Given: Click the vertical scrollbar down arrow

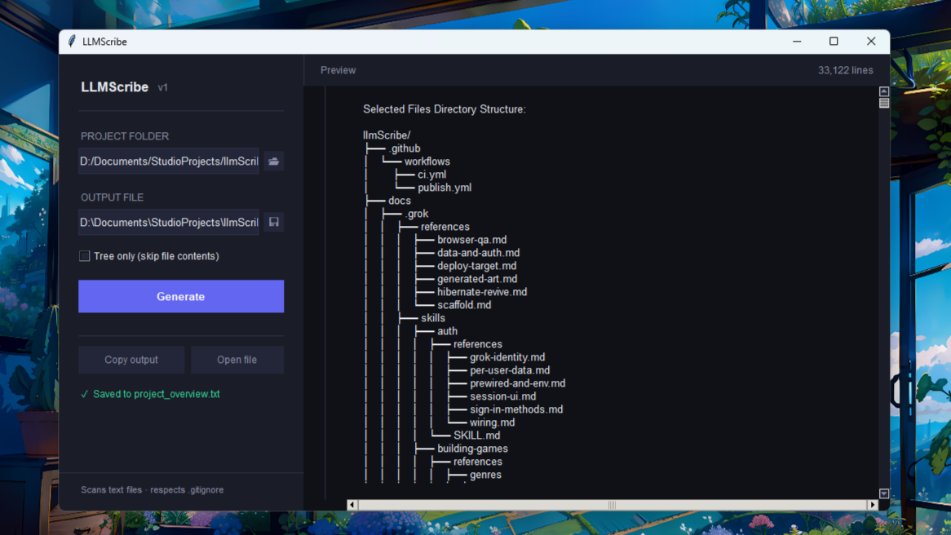Looking at the screenshot, I should [883, 493].
